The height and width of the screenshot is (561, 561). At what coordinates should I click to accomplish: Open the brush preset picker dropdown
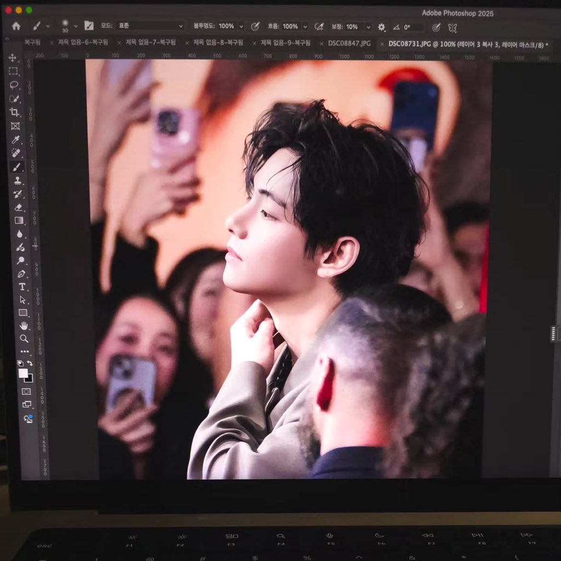click(76, 26)
